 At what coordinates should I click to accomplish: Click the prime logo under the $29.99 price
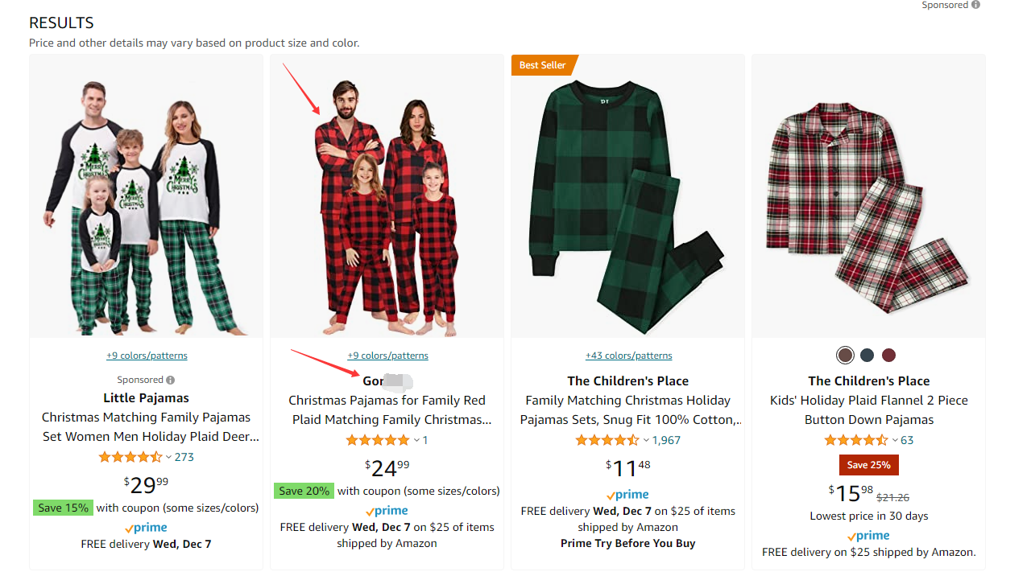click(x=146, y=528)
